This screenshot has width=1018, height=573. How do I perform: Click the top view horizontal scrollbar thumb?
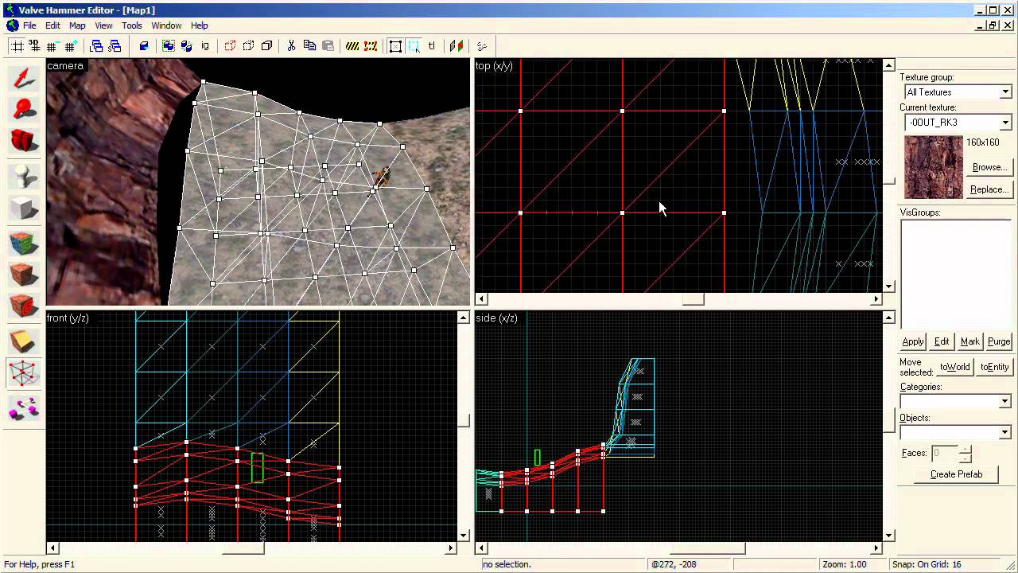[x=693, y=299]
